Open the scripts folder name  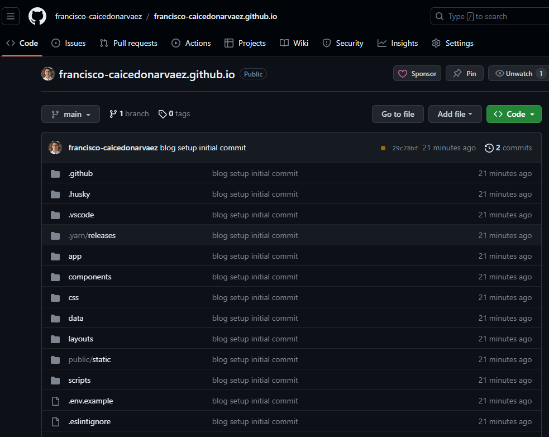[79, 380]
